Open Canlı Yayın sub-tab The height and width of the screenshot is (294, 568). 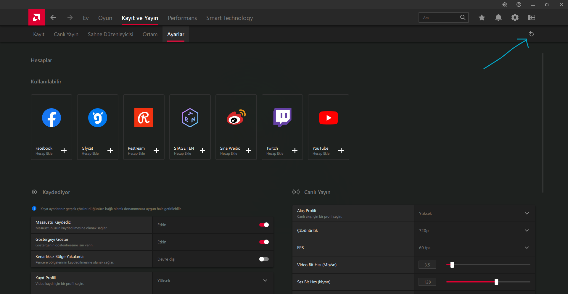click(66, 34)
